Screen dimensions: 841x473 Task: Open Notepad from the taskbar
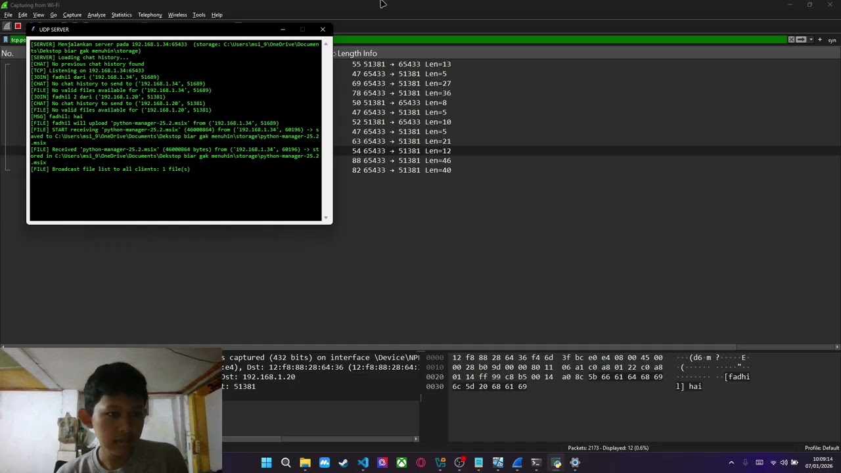[478, 462]
